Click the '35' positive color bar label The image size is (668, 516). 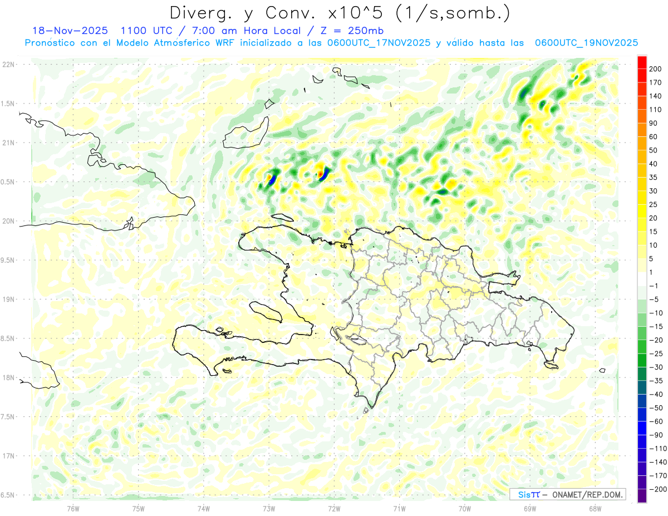click(x=654, y=177)
